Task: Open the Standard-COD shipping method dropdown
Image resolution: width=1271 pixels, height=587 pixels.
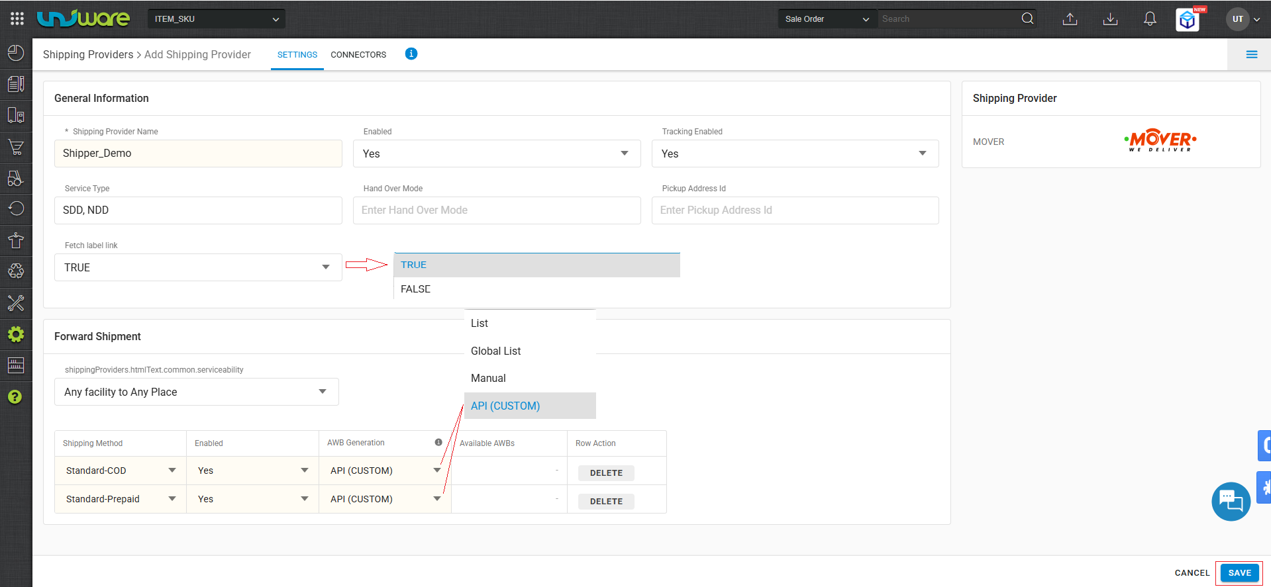Action: click(x=121, y=471)
